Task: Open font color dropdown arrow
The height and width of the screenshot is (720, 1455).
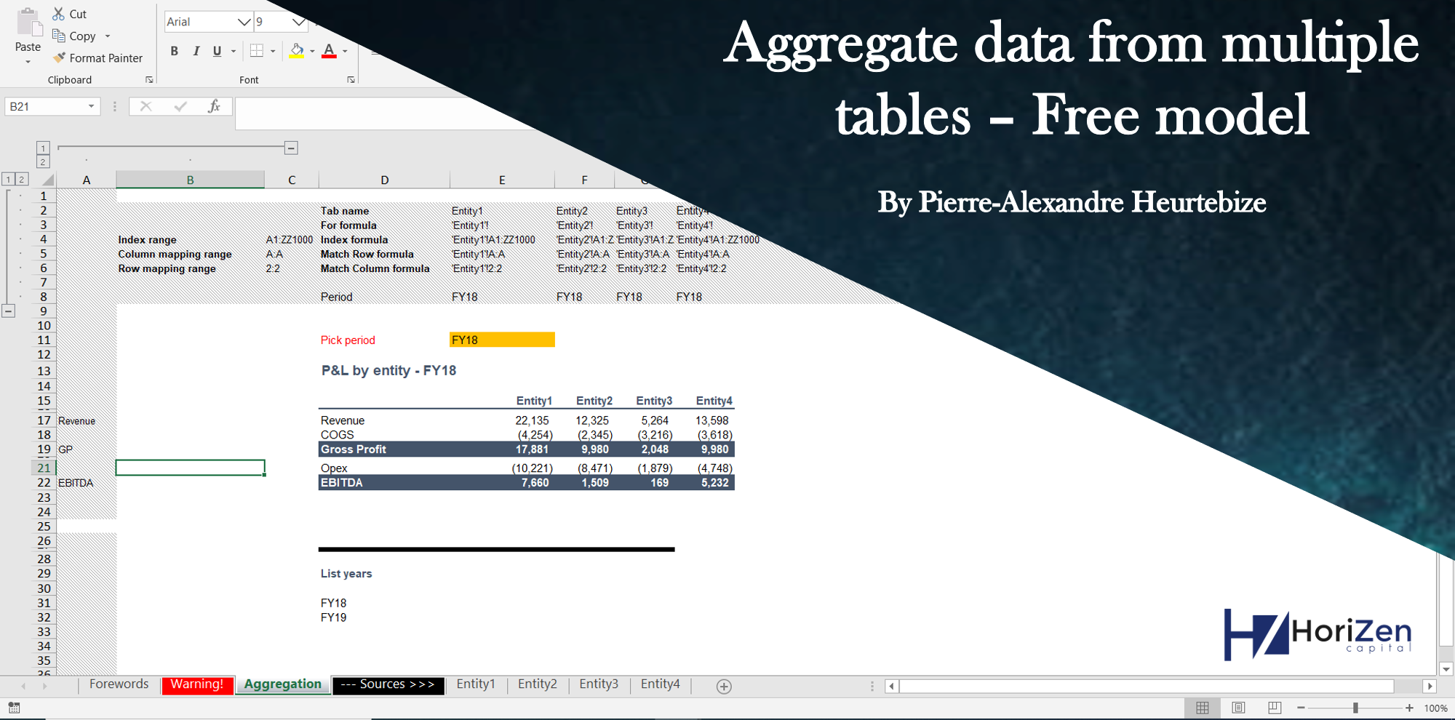Action: [345, 51]
